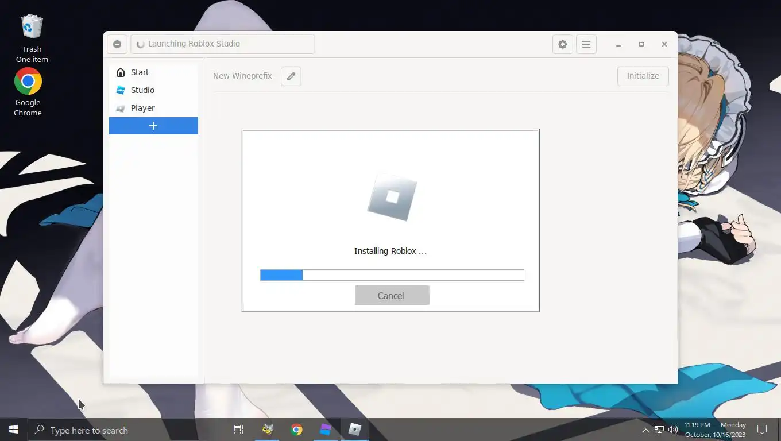781x441 pixels.
Task: Open settings with the gear icon
Action: click(563, 44)
